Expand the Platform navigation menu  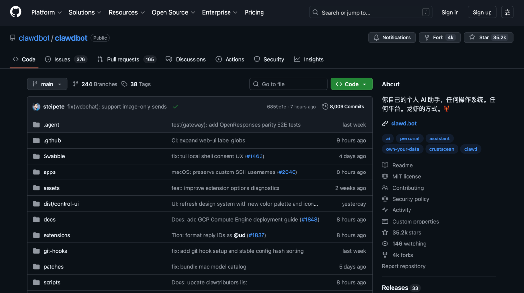46,12
